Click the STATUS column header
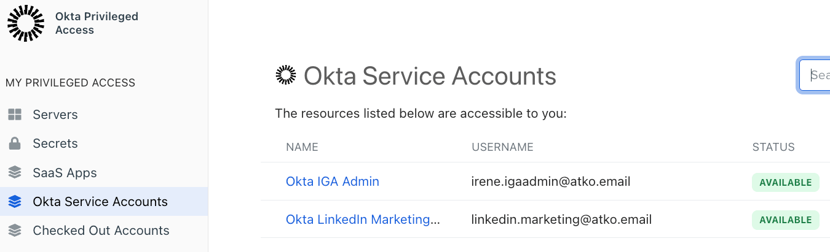830x252 pixels. pyautogui.click(x=773, y=147)
